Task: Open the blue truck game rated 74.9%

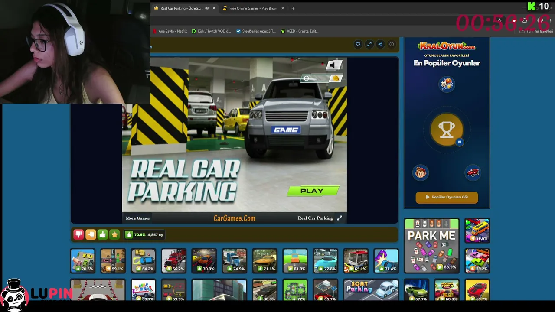Action: tap(234, 260)
